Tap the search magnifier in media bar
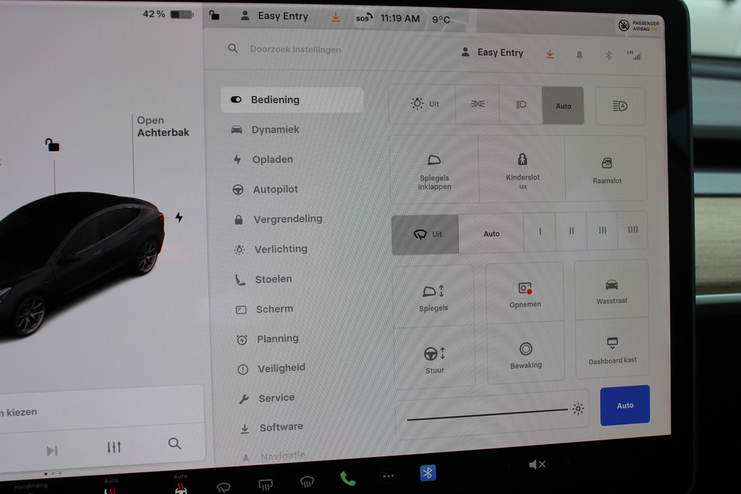 pos(174,443)
